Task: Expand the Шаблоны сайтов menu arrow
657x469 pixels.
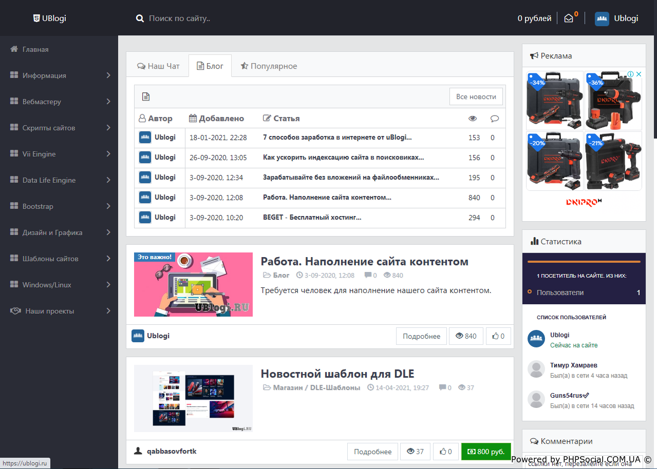Action: [x=108, y=259]
